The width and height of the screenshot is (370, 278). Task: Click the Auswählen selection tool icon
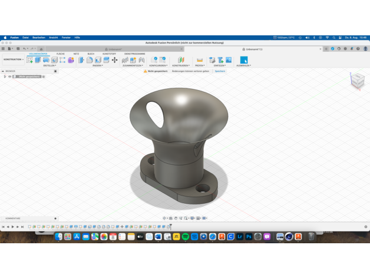(x=243, y=60)
